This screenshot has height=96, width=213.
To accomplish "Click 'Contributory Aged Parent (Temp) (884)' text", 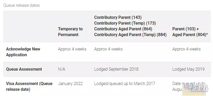I will pyautogui.click(x=130, y=35).
